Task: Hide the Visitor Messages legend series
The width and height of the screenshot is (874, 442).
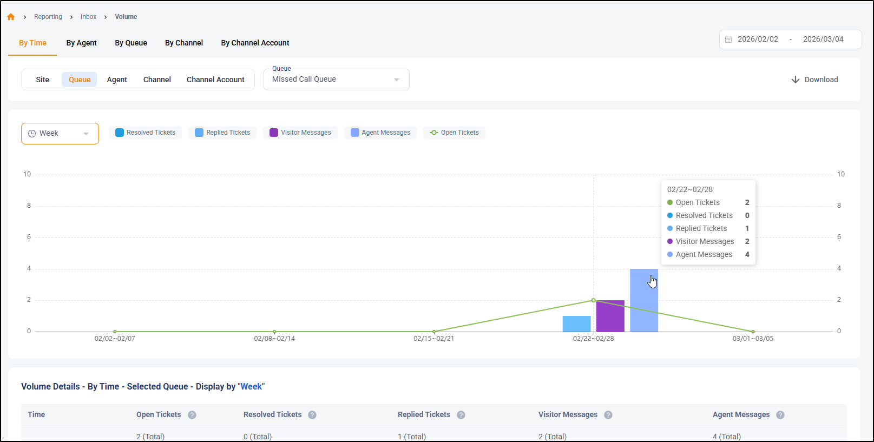Action: [300, 133]
